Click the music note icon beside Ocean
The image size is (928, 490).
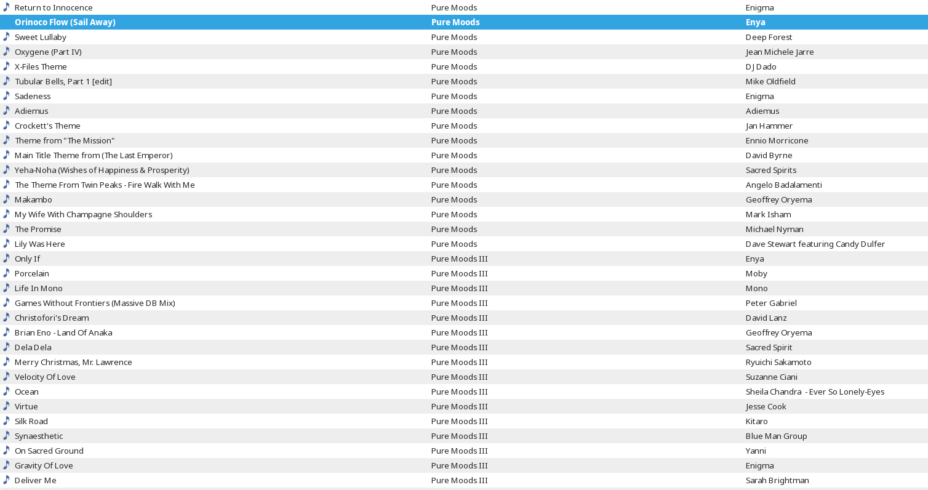[7, 391]
